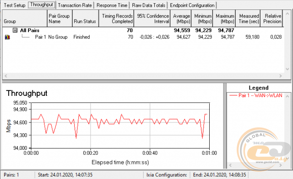Click the table's scroll left arrow
Viewport: 293px width, 179px height.
pos(6,76)
